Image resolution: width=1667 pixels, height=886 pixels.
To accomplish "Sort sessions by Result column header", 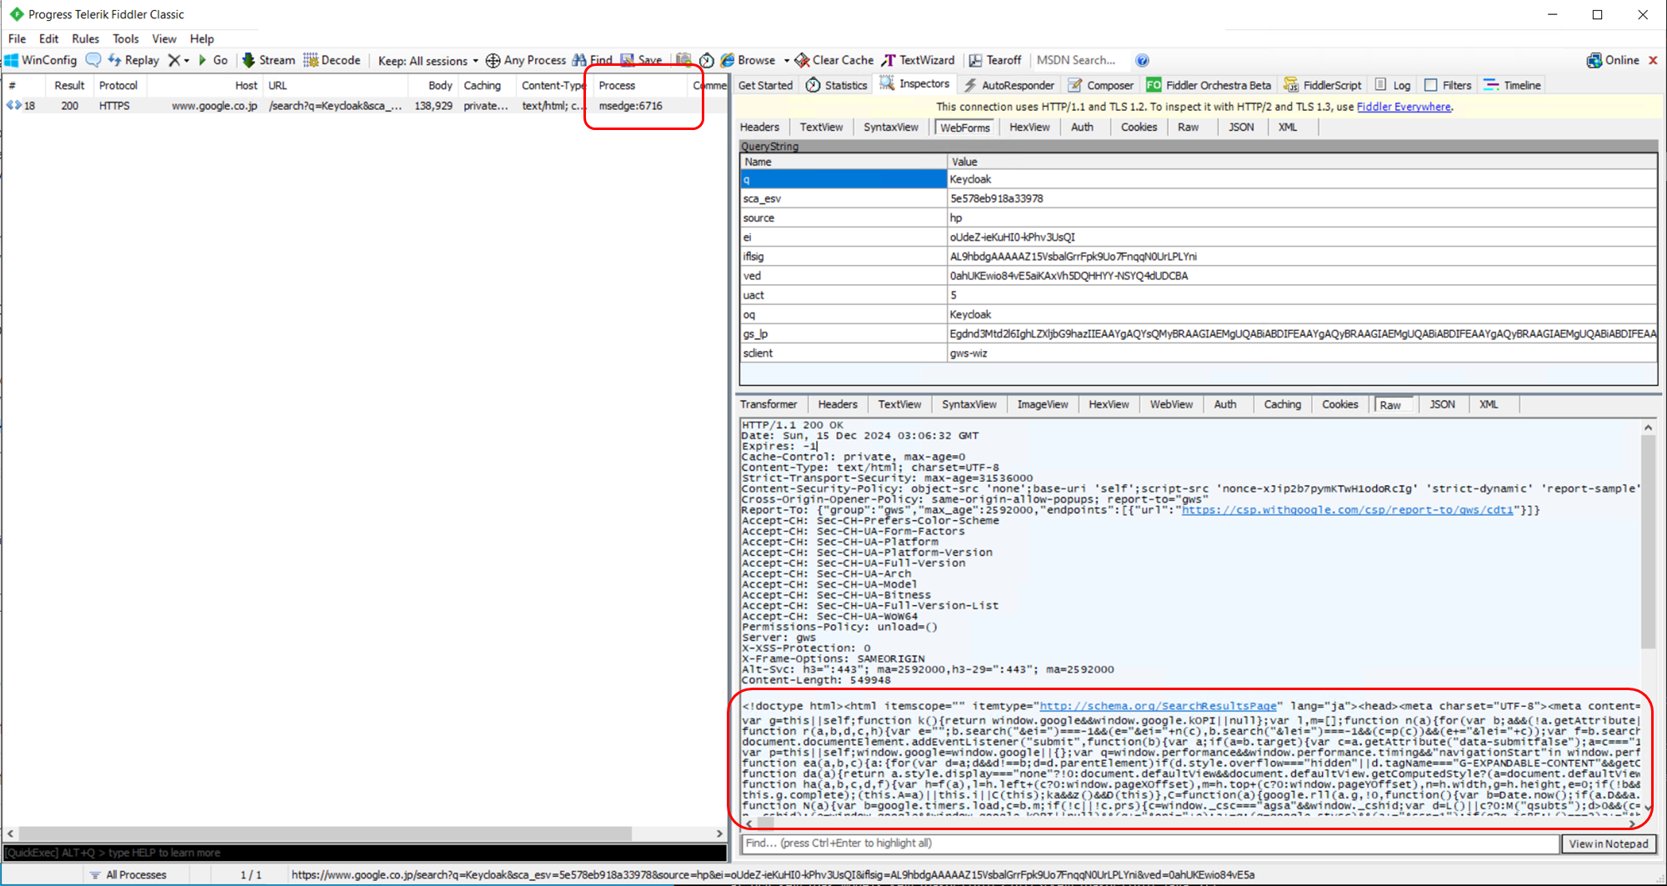I will click(69, 85).
